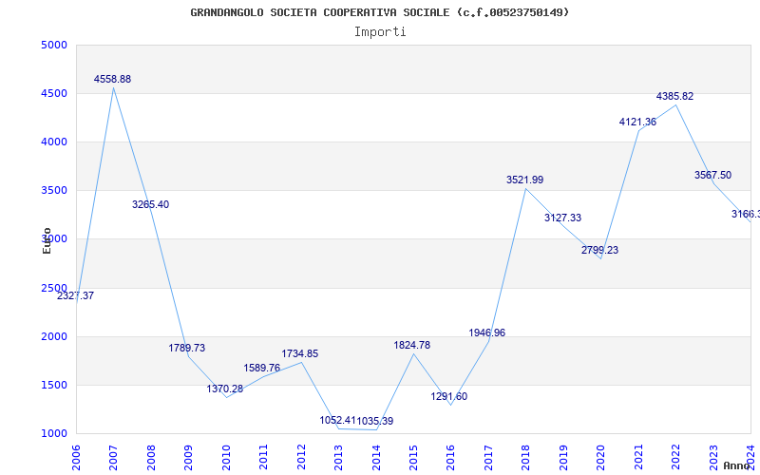
Task: Click the 2014 x-axis year label
Action: [x=376, y=457]
